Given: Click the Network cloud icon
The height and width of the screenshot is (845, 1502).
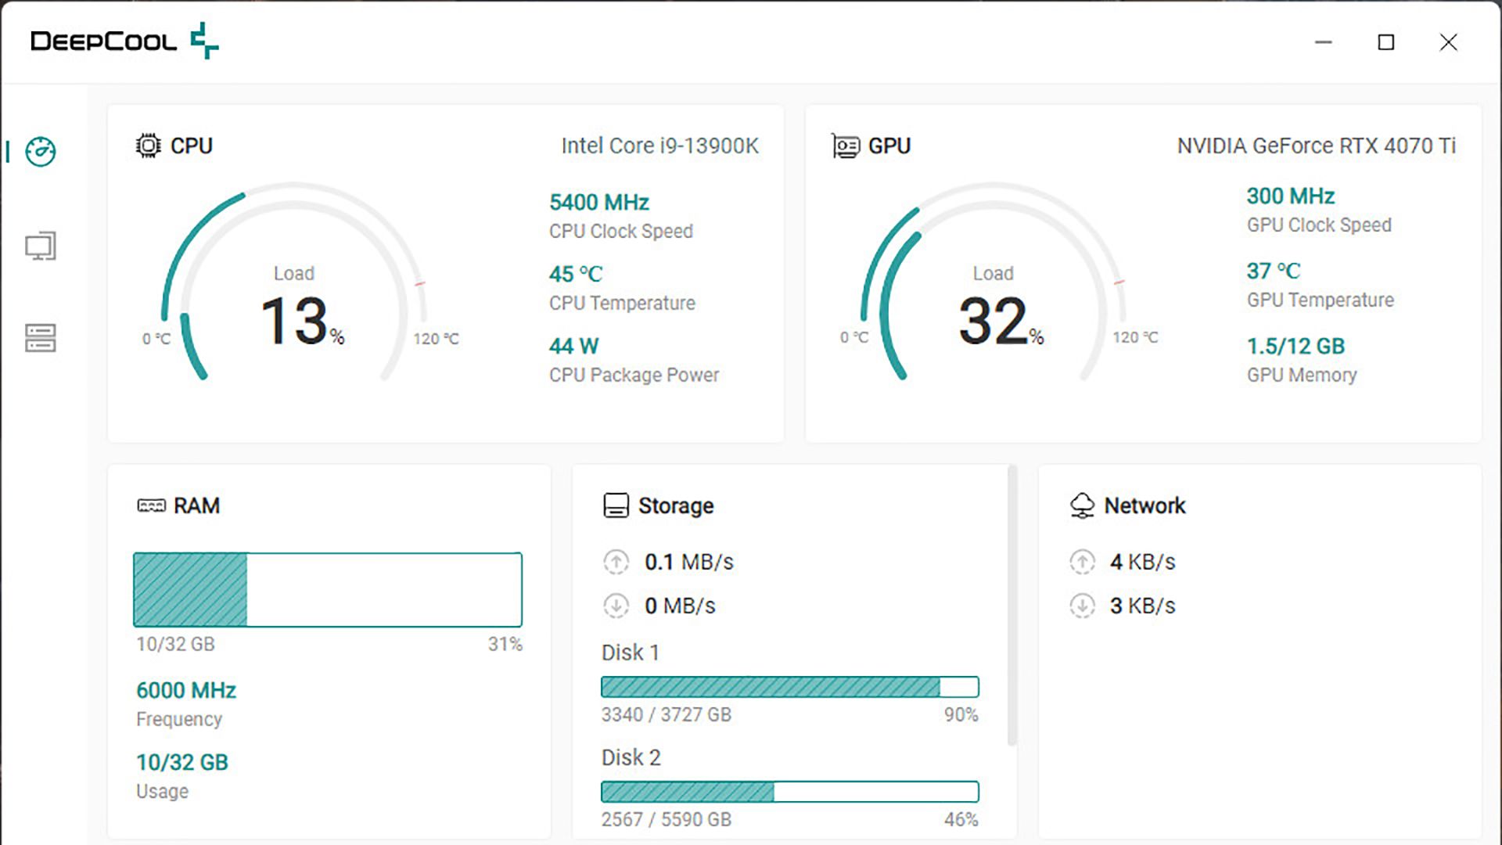Looking at the screenshot, I should [1082, 505].
